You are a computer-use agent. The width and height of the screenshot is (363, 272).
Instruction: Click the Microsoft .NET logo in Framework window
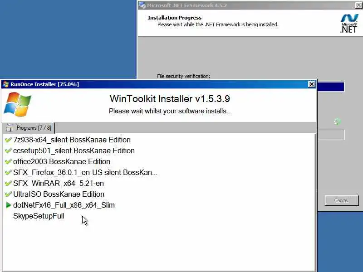tap(349, 23)
